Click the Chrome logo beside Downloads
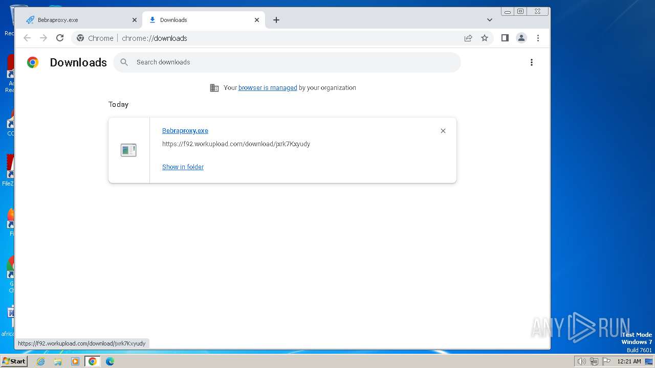Viewport: 655px width, 368px height. 33,62
